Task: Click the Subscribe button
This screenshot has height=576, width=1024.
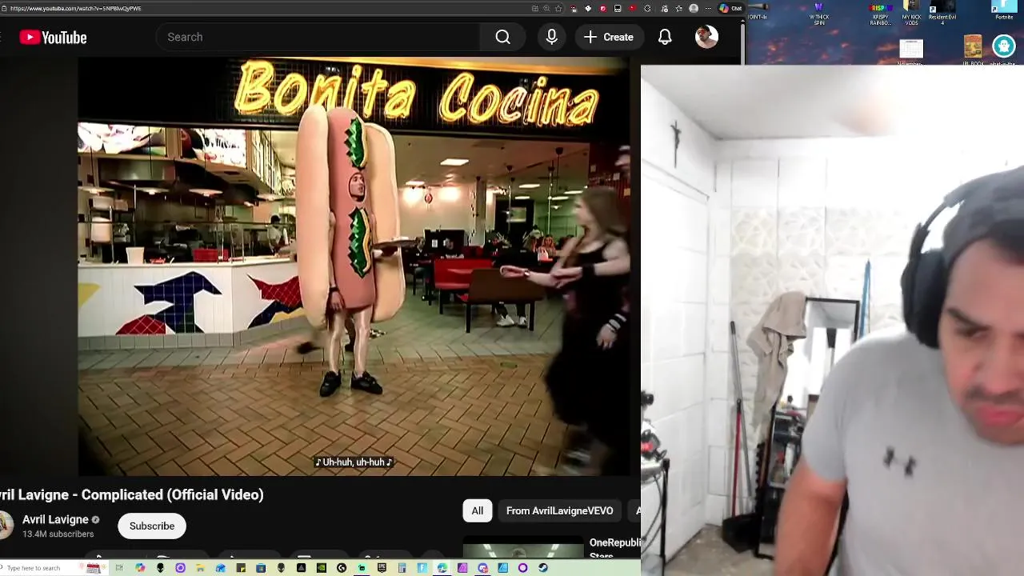Action: pyautogui.click(x=152, y=526)
